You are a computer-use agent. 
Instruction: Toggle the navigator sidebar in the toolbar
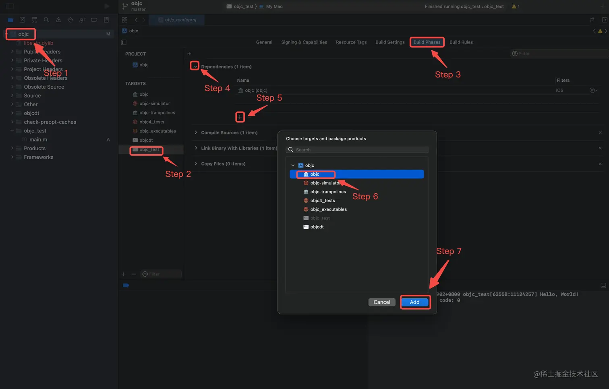(10, 6)
